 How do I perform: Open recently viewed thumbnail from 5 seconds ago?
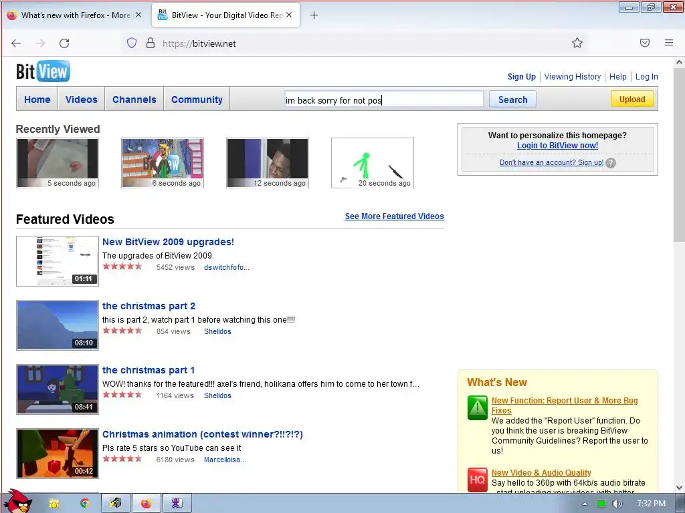coord(58,163)
